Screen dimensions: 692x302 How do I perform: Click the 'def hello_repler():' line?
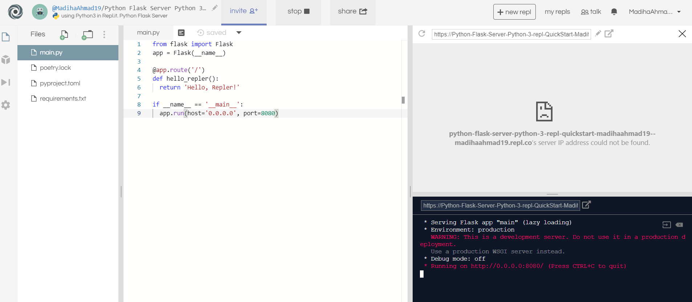186,78
